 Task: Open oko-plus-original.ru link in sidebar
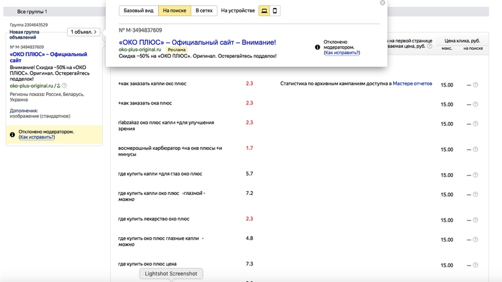coord(31,86)
